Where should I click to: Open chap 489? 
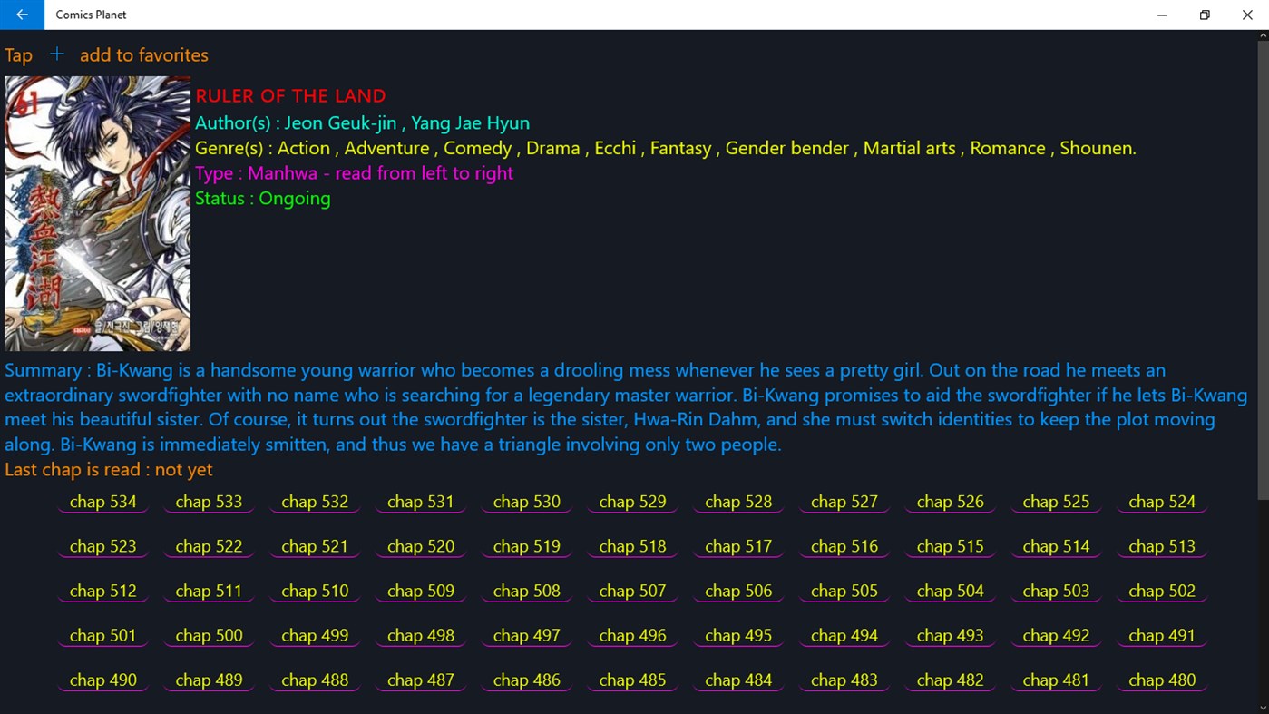coord(209,680)
